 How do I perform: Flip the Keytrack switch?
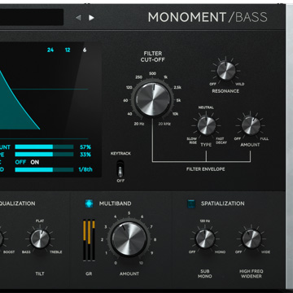tap(120, 168)
